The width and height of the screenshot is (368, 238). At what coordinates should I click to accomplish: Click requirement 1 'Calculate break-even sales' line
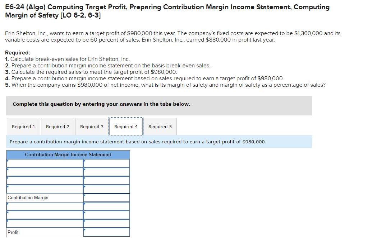68,59
